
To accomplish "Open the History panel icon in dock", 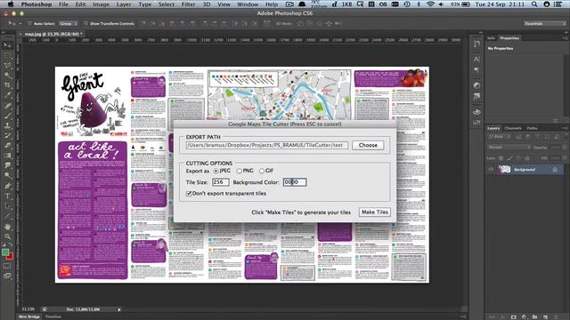I will [476, 44].
